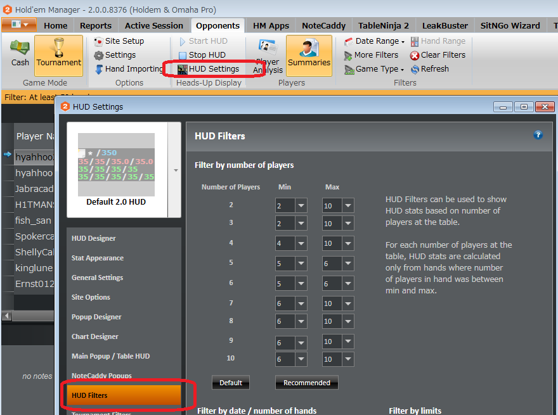The image size is (558, 415).
Task: Open Min dropdown for 3 players
Action: click(301, 223)
